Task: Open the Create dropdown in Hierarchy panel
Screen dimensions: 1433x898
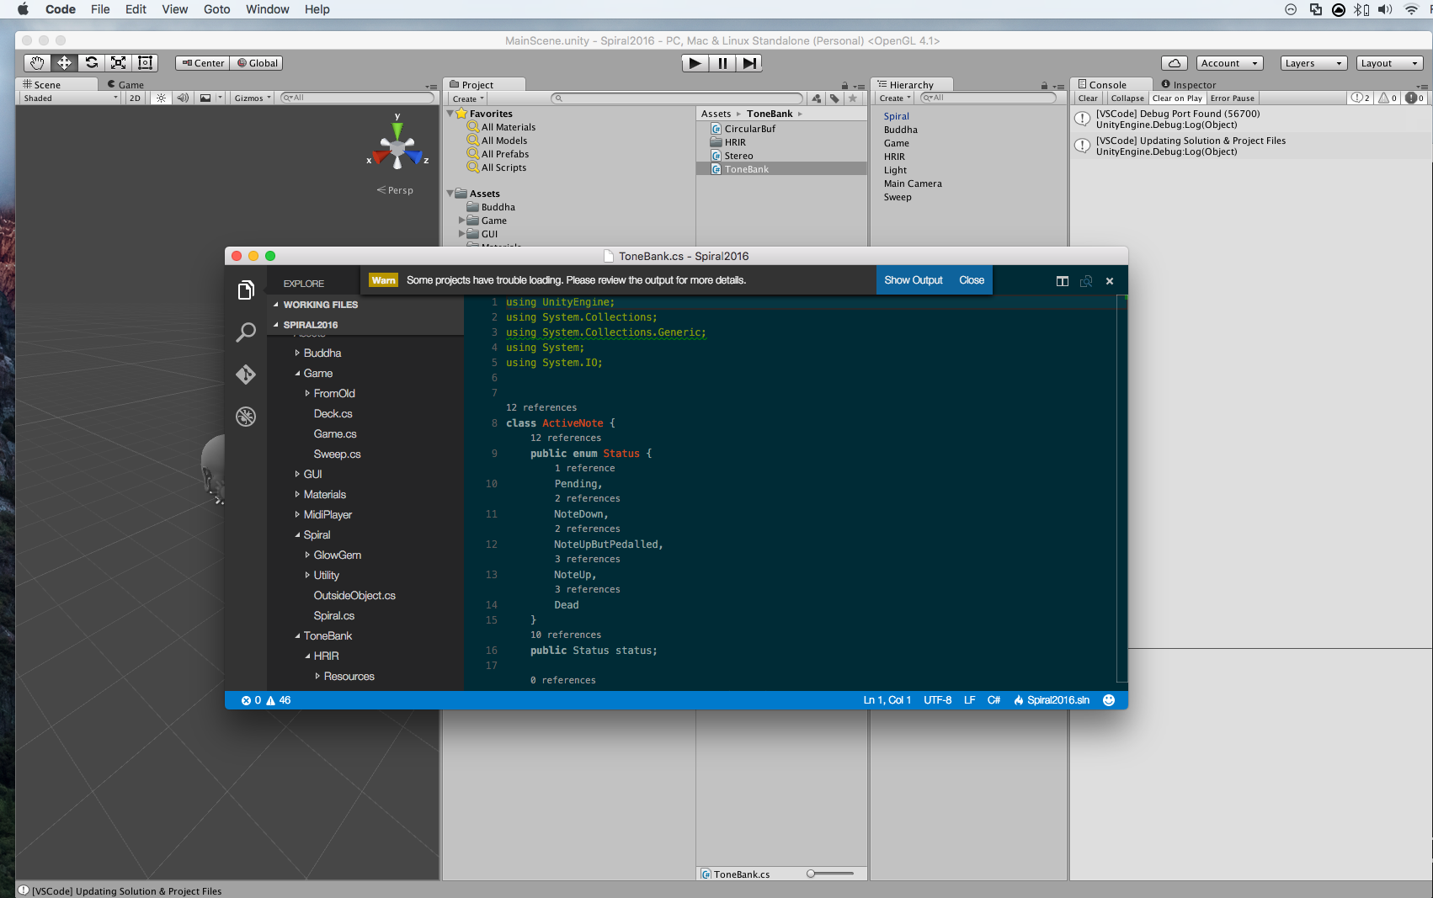Action: [x=896, y=98]
